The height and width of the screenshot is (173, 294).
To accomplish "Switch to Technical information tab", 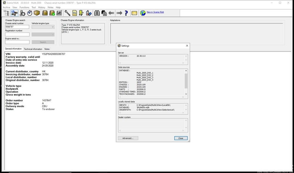I will 33,49.
